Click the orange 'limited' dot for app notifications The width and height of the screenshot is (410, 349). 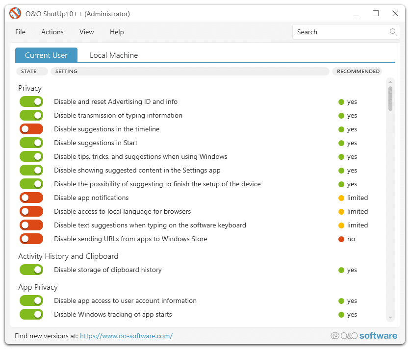point(341,198)
